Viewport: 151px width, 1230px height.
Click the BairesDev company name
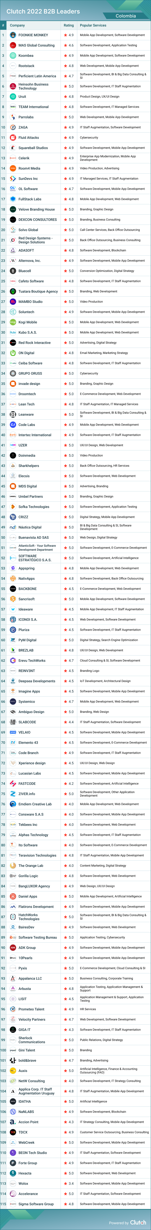click(26, 927)
